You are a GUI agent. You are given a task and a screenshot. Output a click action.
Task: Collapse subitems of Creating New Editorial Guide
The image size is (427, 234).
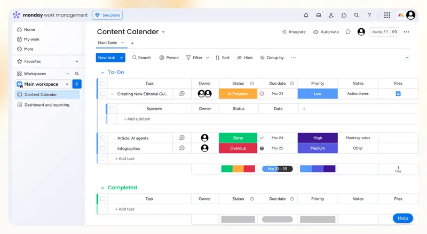(x=112, y=94)
